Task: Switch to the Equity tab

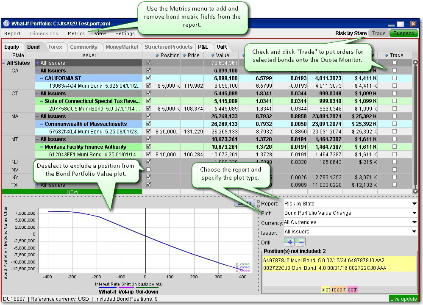Action: coord(12,47)
